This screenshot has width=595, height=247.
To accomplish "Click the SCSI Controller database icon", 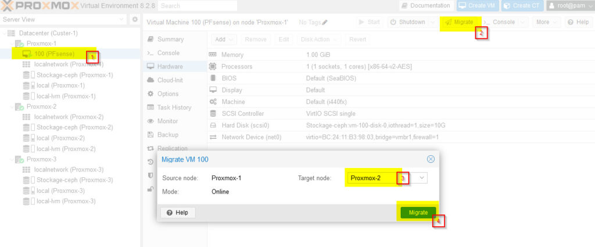I will point(213,113).
